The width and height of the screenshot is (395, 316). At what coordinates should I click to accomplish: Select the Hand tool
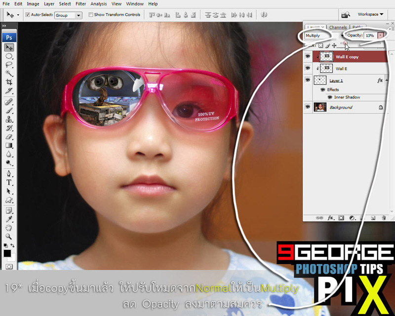pos(9,228)
